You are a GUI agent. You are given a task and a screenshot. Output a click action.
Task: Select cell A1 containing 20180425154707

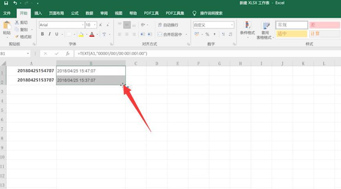coord(31,71)
